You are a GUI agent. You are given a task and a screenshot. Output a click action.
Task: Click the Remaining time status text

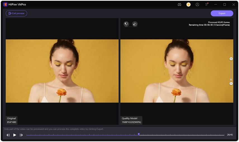tap(209, 25)
